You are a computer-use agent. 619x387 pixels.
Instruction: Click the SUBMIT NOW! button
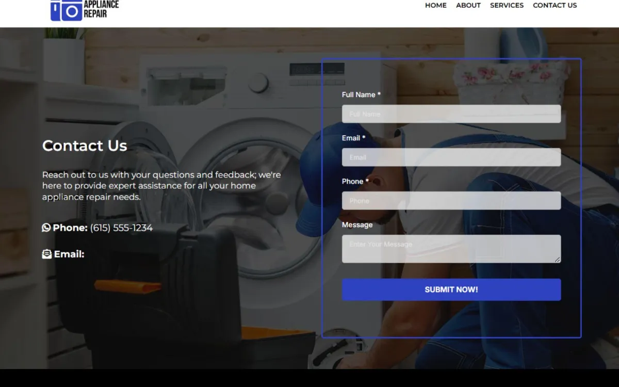coord(451,289)
